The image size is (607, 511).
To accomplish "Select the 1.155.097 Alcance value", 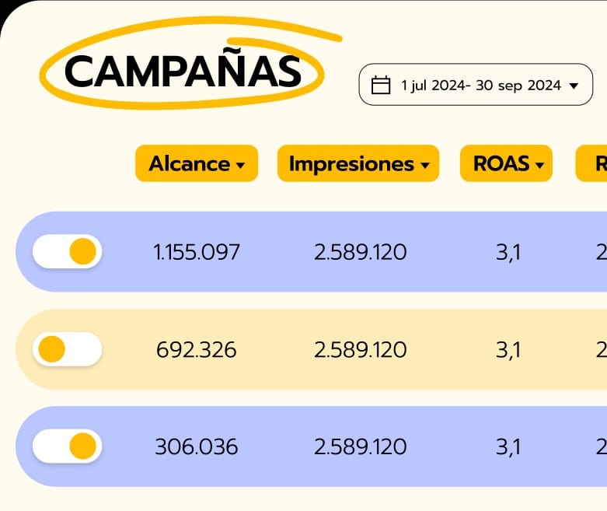I will coord(197,252).
